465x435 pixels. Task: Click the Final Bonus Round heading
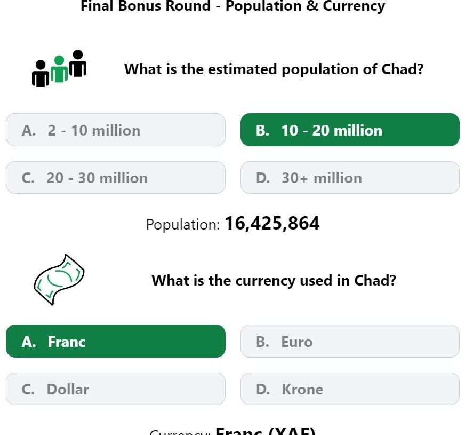pyautogui.click(x=233, y=6)
